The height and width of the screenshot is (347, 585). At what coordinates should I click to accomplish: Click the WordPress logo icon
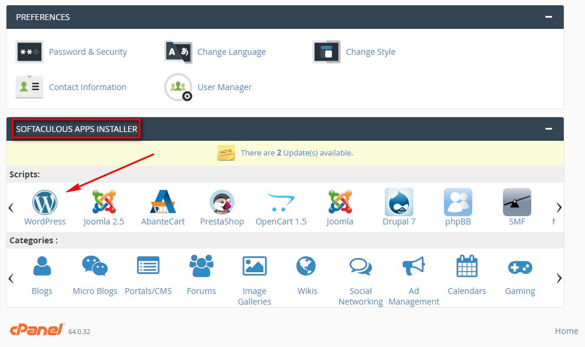(x=45, y=202)
